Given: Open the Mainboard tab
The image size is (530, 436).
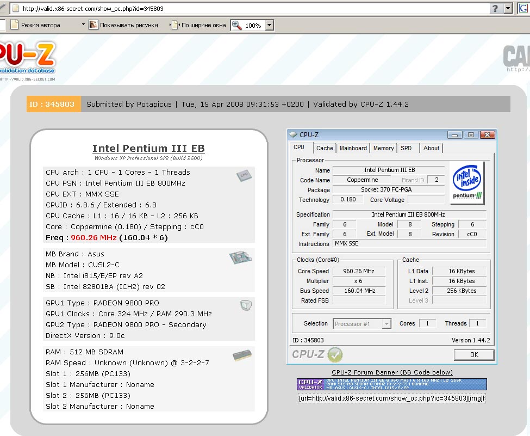Looking at the screenshot, I should 353,148.
